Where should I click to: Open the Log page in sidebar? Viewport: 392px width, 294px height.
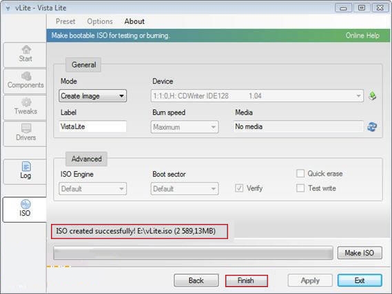[25, 171]
